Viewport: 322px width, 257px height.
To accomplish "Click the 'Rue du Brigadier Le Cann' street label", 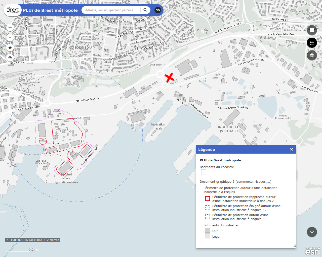I will [228, 28].
